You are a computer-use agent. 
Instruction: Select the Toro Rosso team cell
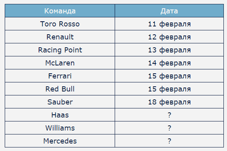pos(60,24)
